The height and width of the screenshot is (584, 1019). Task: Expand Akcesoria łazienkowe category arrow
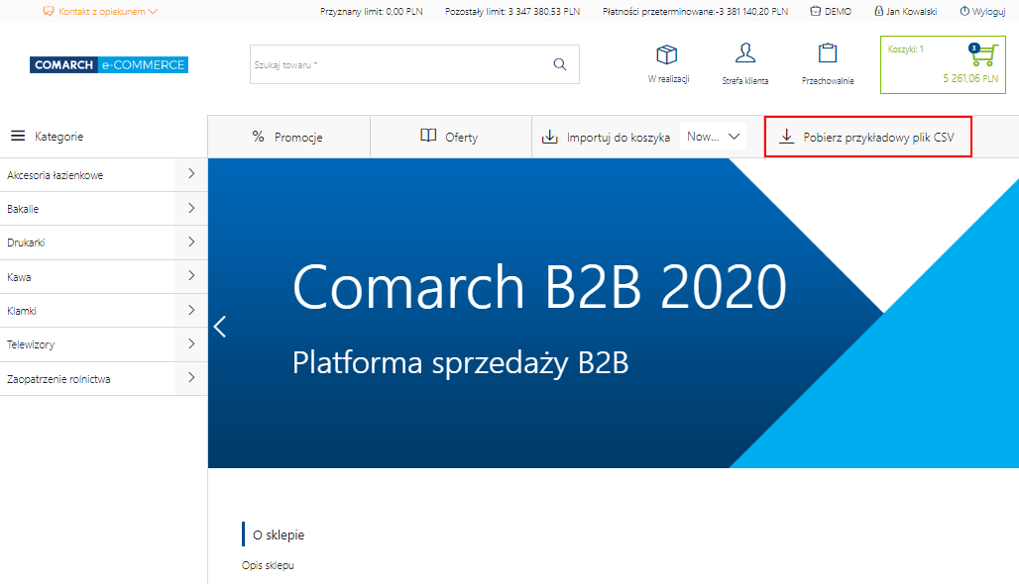tap(191, 174)
